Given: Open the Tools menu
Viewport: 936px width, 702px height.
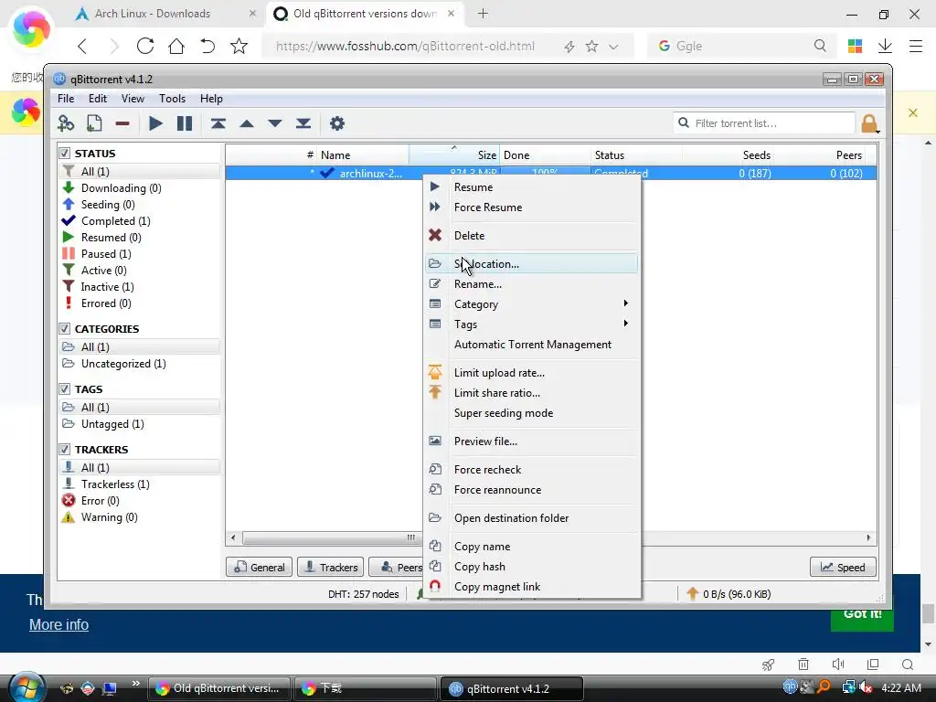Looking at the screenshot, I should (172, 99).
